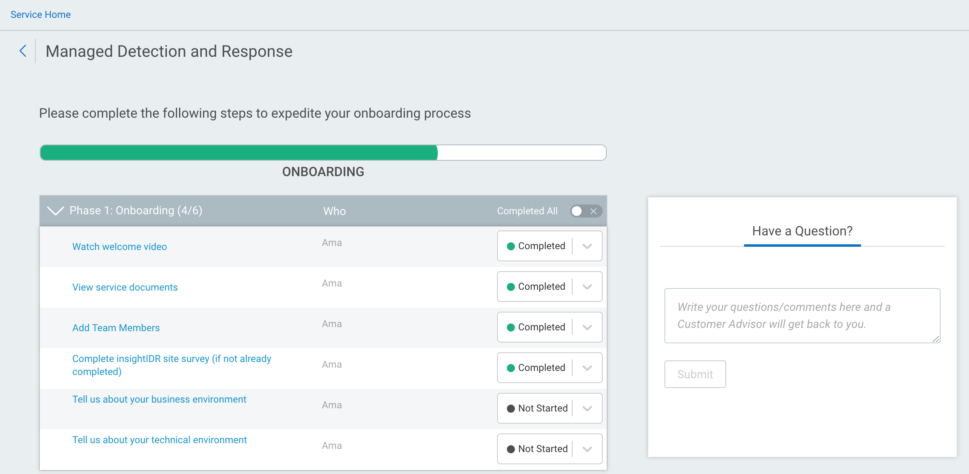Open the Watch welcome video link
The width and height of the screenshot is (969, 474).
point(119,247)
